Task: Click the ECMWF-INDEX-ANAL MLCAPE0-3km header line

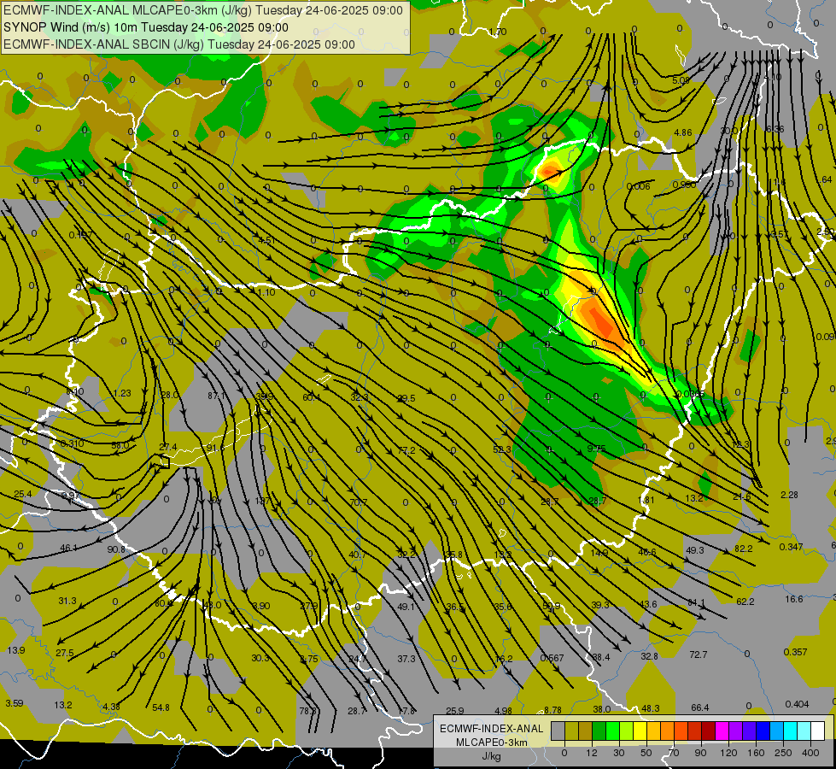Action: point(203,10)
